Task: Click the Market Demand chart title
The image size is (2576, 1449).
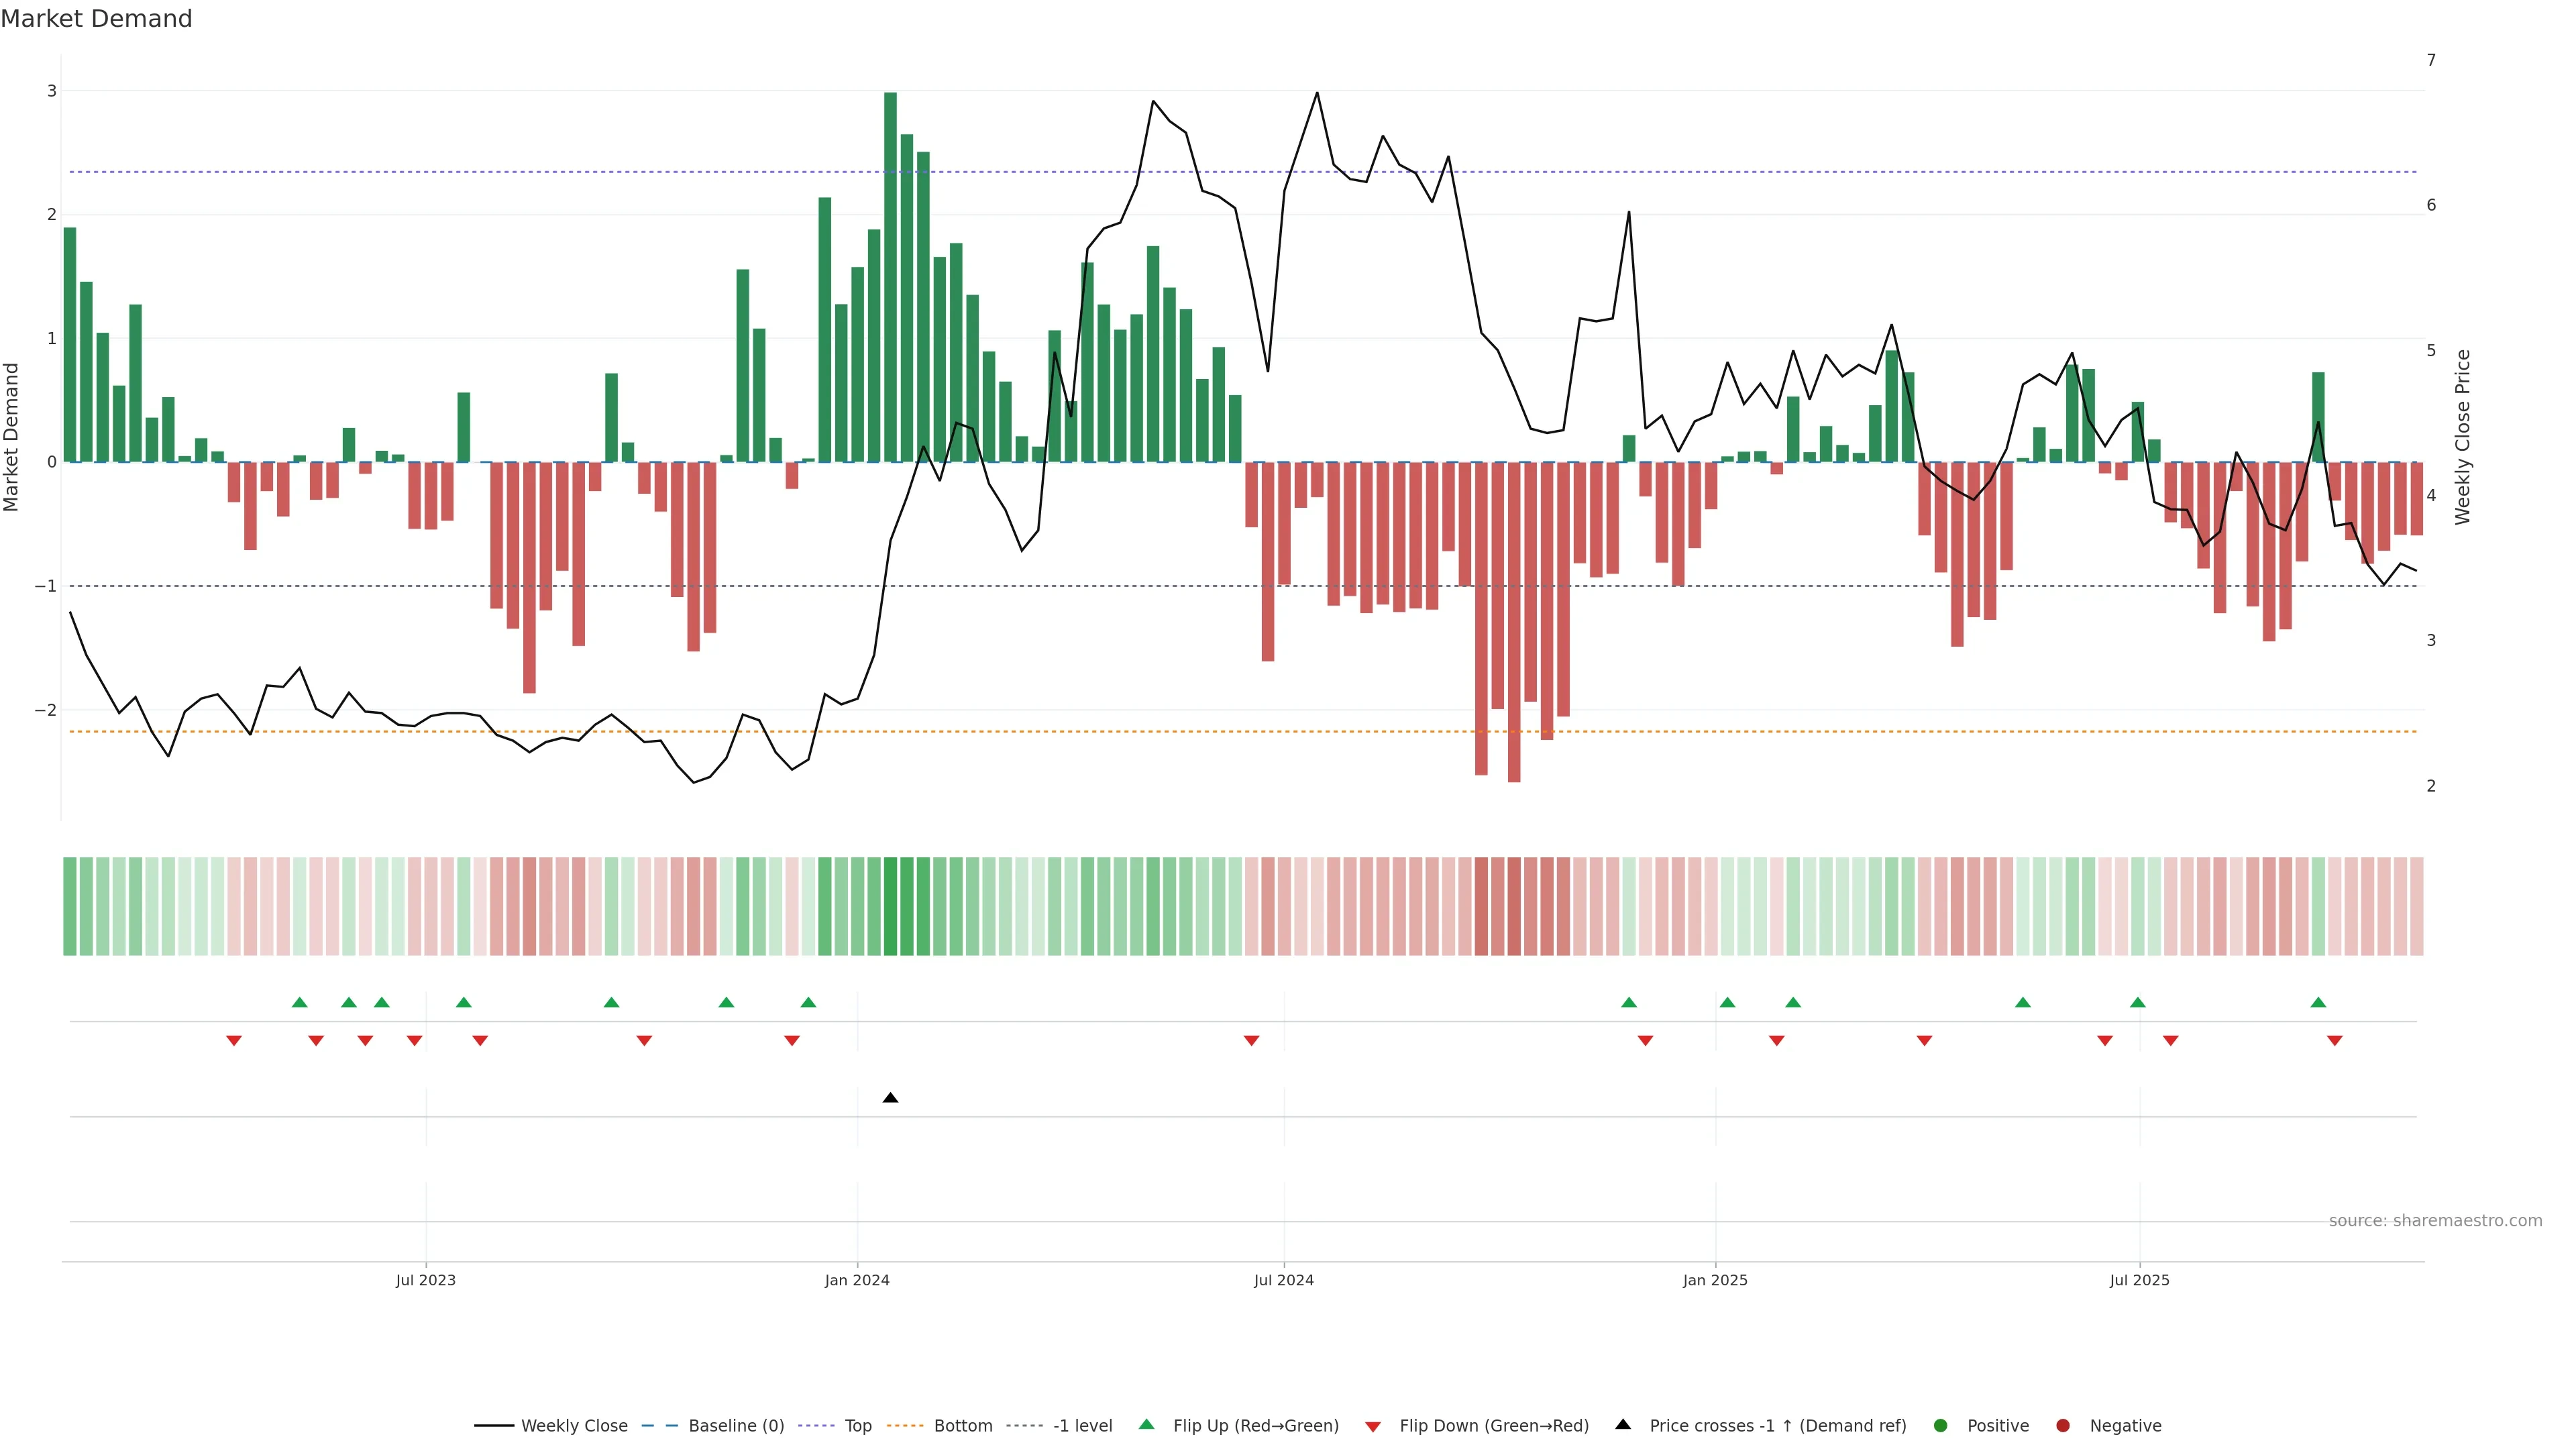Action: [x=96, y=18]
